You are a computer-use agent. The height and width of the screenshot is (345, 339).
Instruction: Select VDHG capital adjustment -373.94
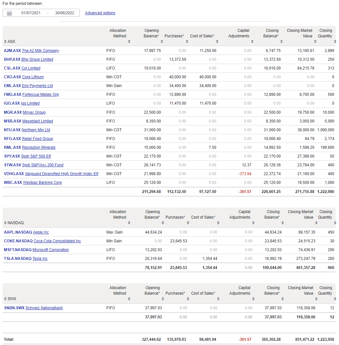coord(245,174)
